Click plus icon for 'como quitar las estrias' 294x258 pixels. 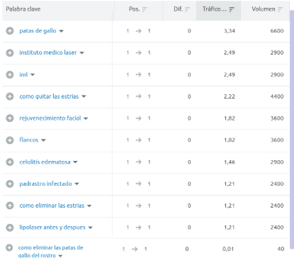(10, 96)
